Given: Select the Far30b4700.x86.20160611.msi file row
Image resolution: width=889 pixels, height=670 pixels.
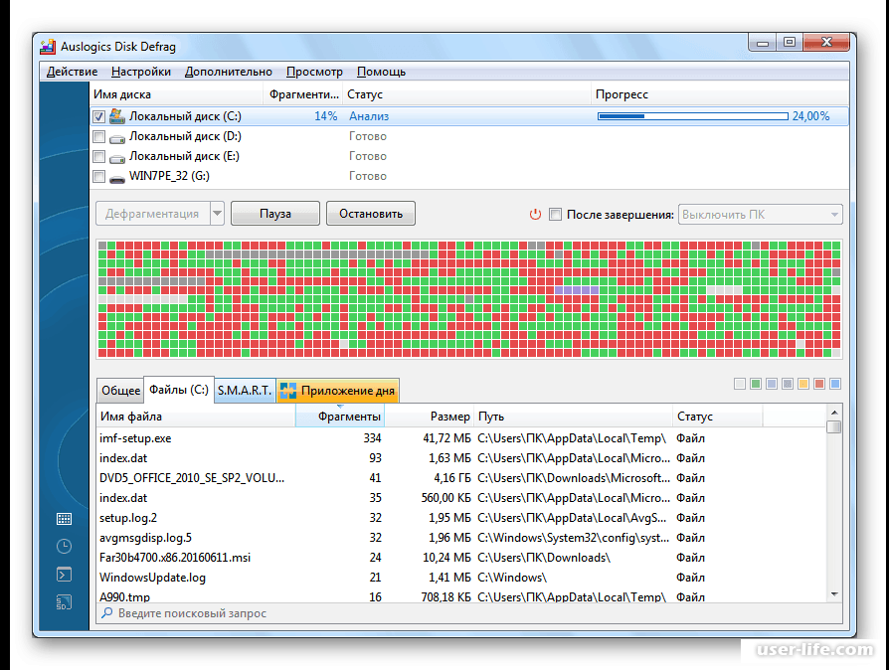Looking at the screenshot, I should point(461,558).
